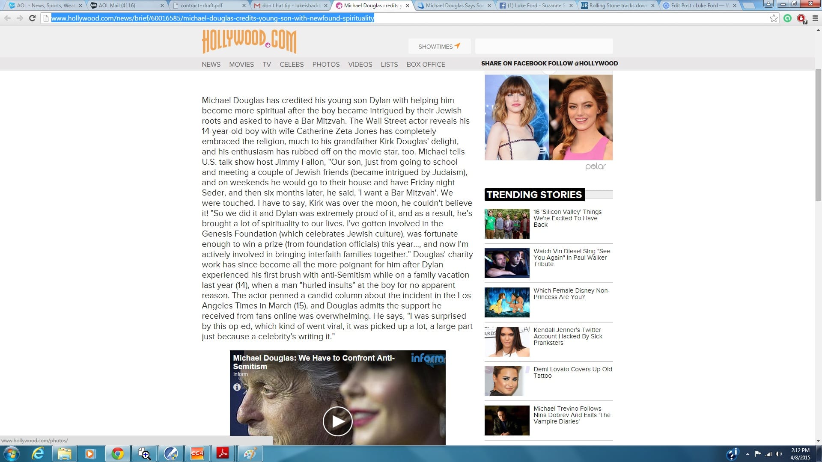The width and height of the screenshot is (822, 462).
Task: Play the Michael Douglas Anti-Semitism video
Action: [337, 421]
